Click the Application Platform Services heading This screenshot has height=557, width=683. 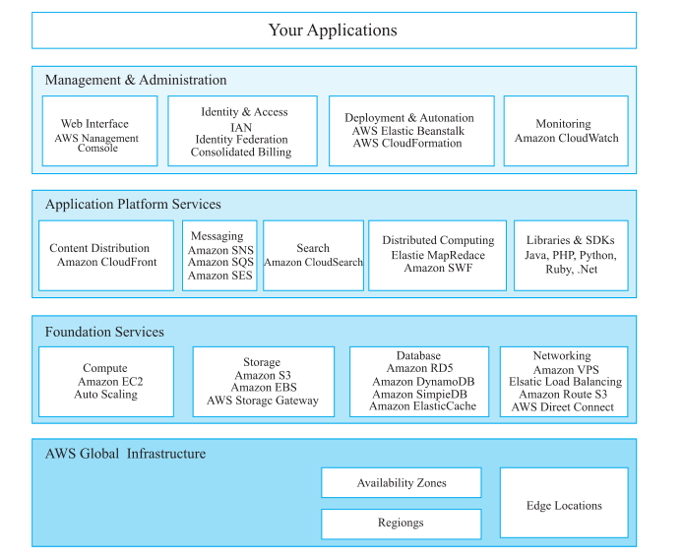point(133,205)
